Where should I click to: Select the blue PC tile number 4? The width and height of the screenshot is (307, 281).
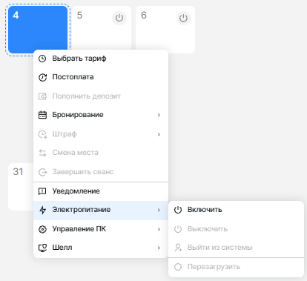click(38, 30)
